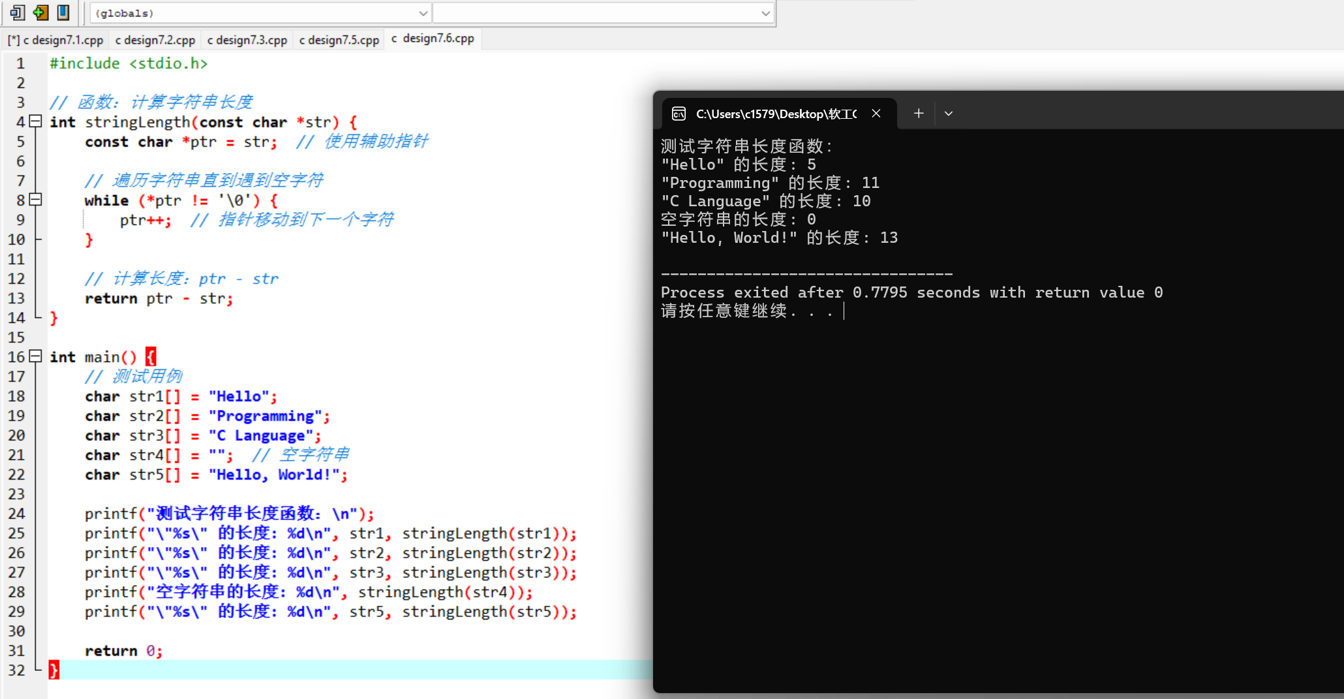Click line number 32 in the gutter
The image size is (1344, 699).
point(16,670)
